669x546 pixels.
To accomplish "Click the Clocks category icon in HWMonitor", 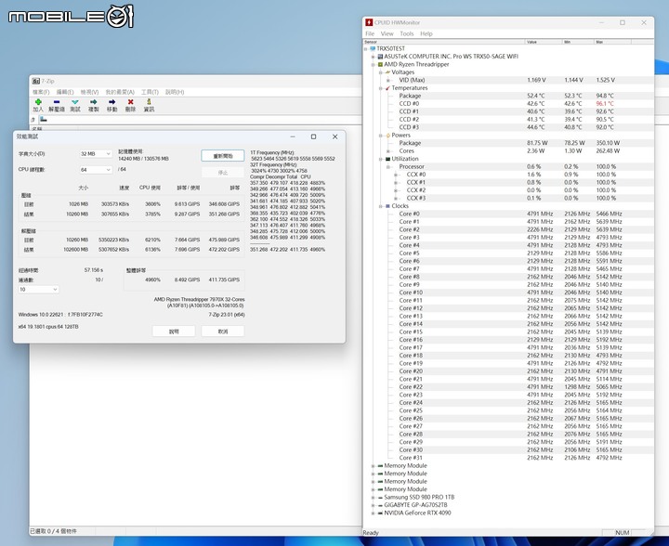I will pyautogui.click(x=387, y=206).
